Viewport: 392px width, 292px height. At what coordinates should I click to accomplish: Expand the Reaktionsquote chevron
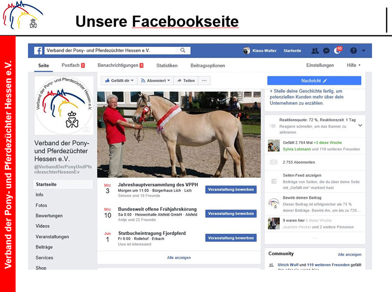[360, 125]
